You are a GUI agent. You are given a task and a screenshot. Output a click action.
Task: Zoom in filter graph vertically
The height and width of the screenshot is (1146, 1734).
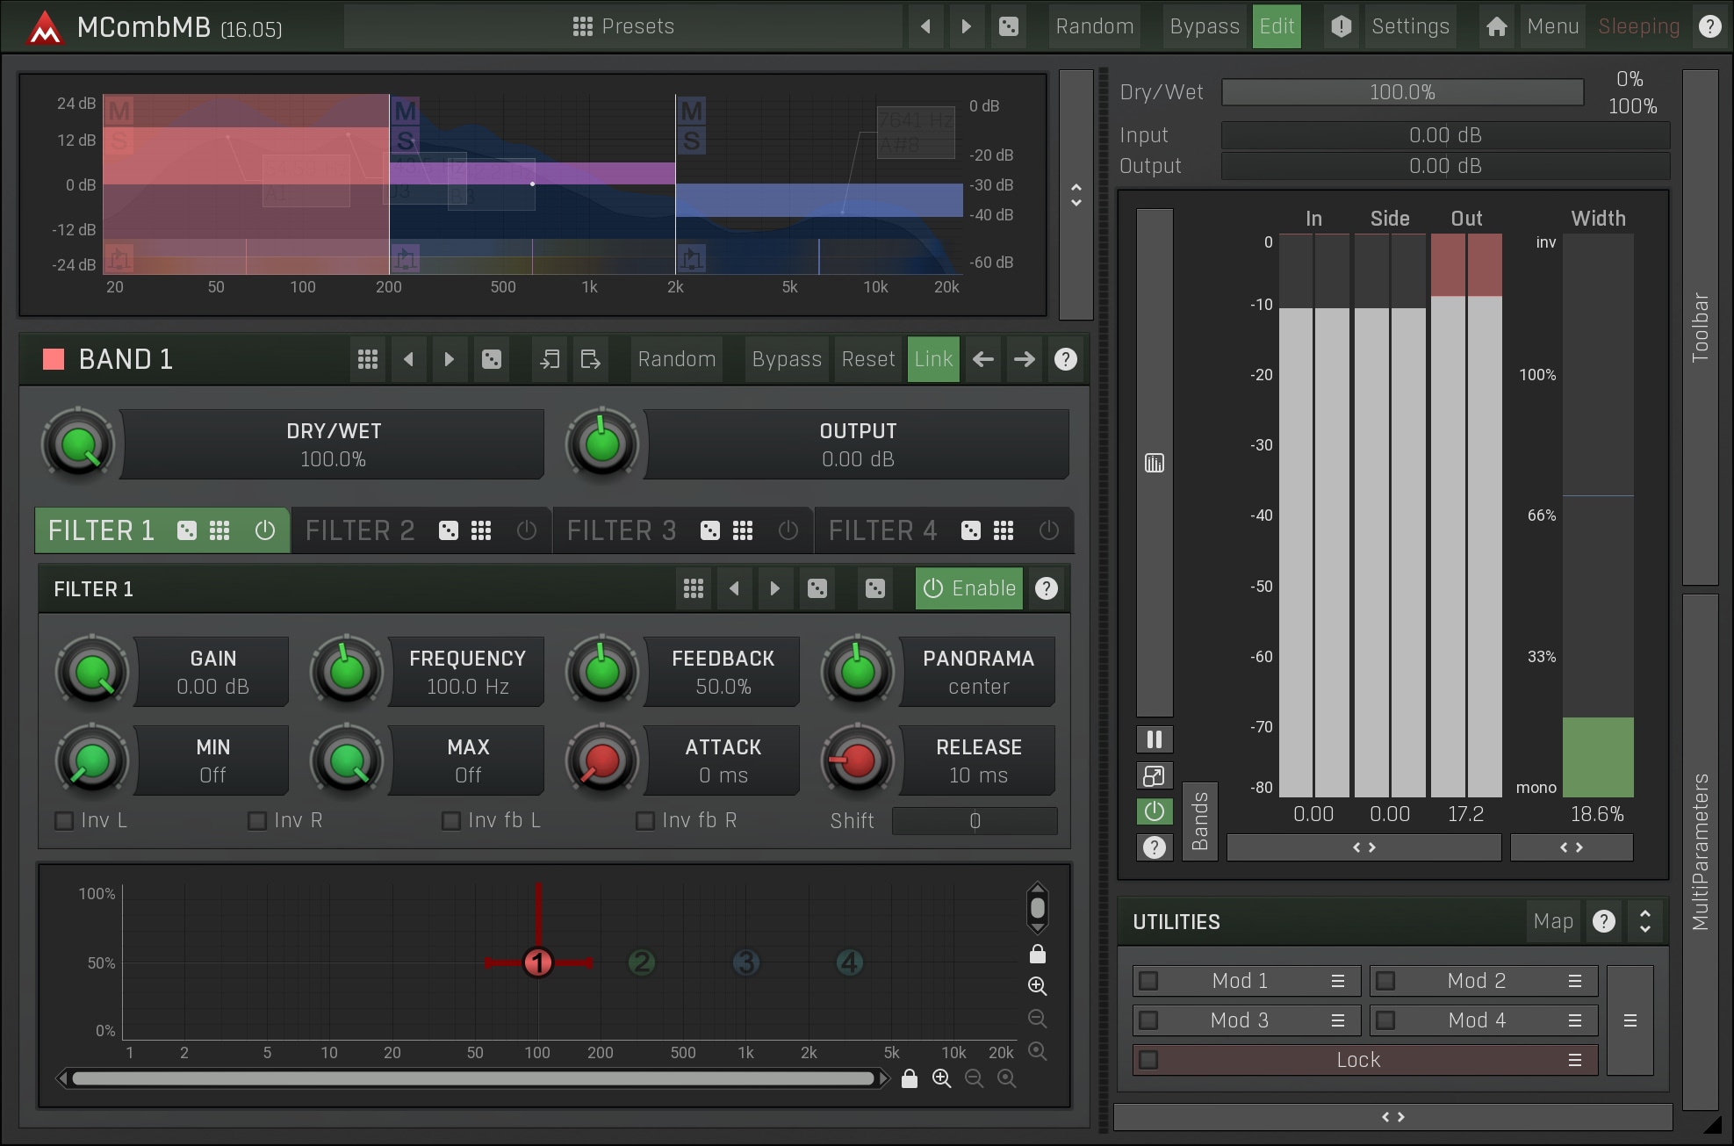tap(1037, 986)
